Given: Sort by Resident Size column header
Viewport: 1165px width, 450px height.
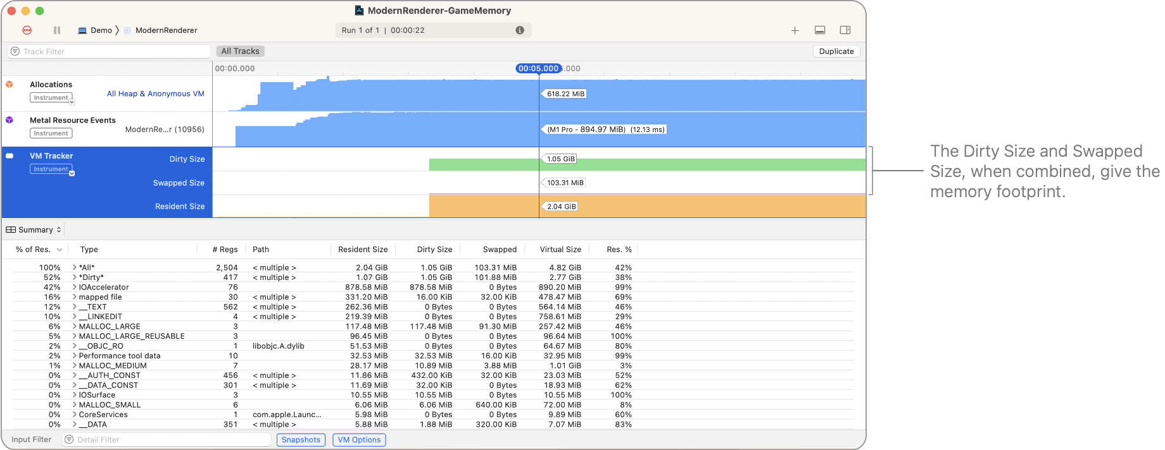Looking at the screenshot, I should point(363,250).
